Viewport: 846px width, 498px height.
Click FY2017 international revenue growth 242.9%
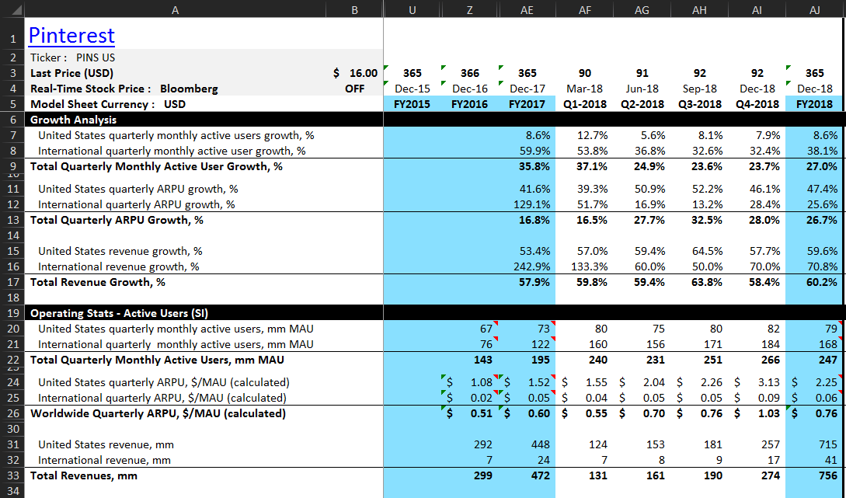[x=527, y=266]
